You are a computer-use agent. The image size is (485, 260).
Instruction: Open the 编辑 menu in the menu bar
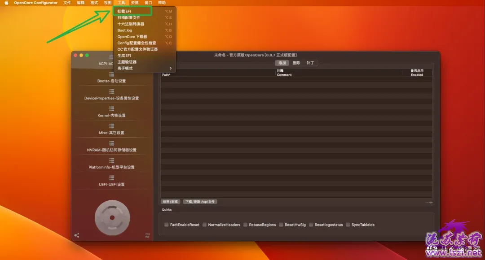pyautogui.click(x=81, y=3)
